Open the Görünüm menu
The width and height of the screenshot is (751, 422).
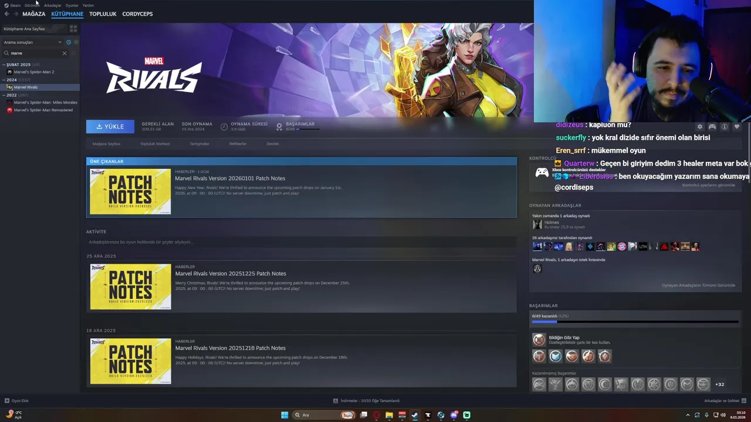click(x=32, y=5)
